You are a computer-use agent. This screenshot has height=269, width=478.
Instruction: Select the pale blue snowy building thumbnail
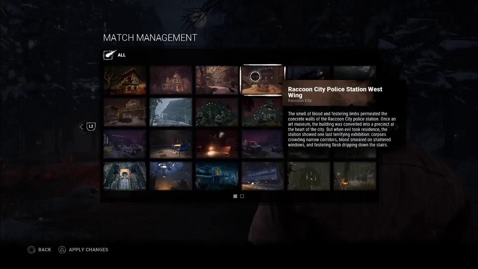click(x=171, y=112)
